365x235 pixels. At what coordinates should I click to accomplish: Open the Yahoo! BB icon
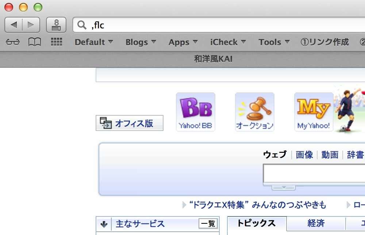tap(196, 112)
